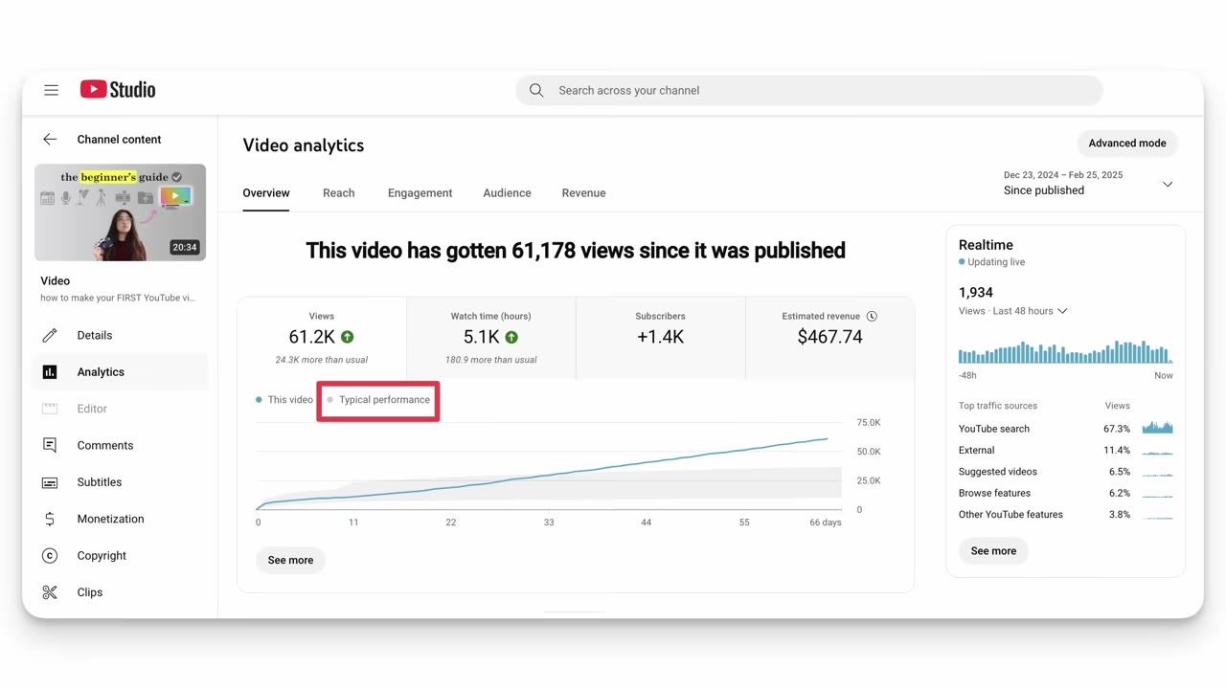Select the Overview tab

(266, 193)
